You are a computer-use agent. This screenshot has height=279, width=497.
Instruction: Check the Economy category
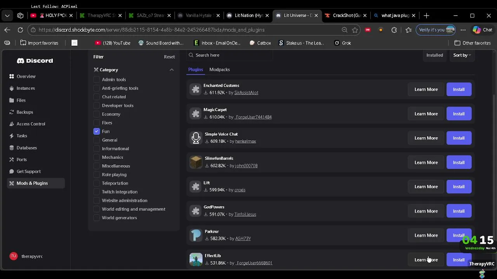97,114
